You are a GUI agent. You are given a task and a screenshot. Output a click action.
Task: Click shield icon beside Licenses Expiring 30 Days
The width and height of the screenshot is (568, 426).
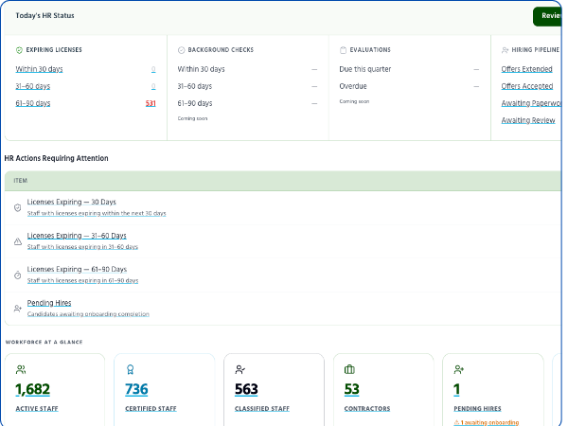[x=17, y=207]
